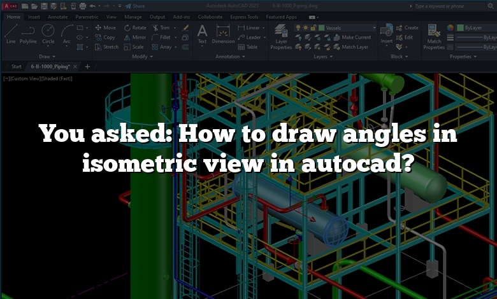Select the Line drawing tool

(x=11, y=34)
